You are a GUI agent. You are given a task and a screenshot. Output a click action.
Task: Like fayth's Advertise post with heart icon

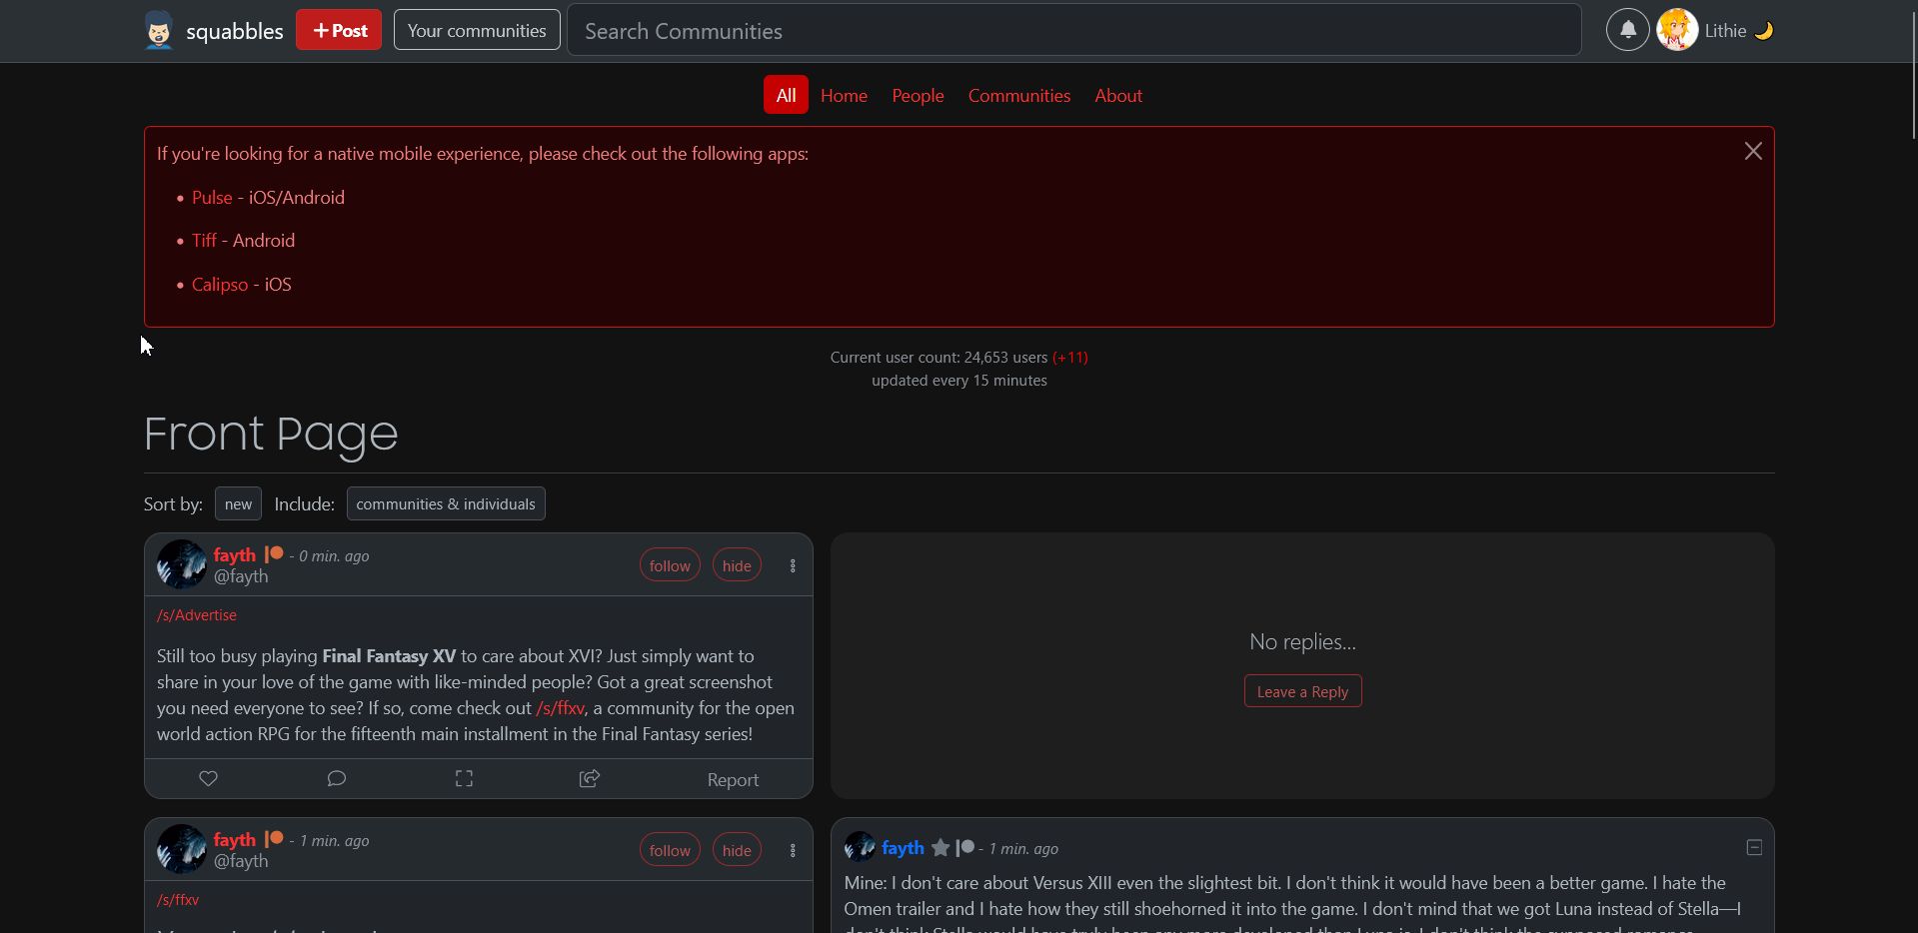click(x=208, y=778)
